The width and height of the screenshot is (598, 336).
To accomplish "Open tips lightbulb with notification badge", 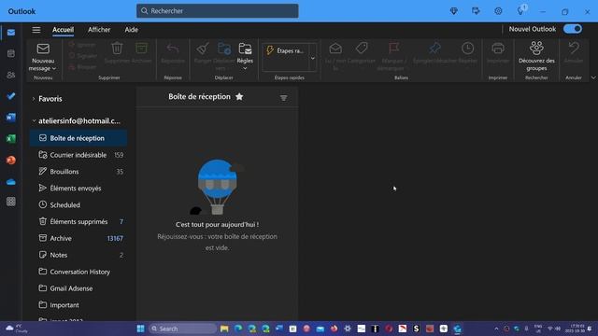I will point(521,10).
